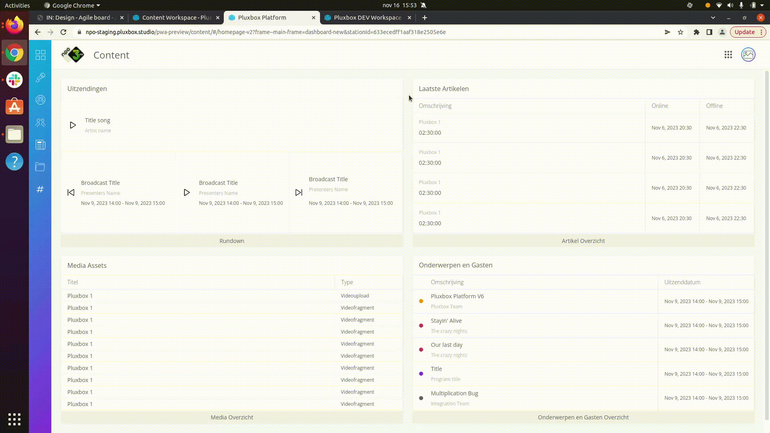Click Media Overzicht button

pos(232,417)
